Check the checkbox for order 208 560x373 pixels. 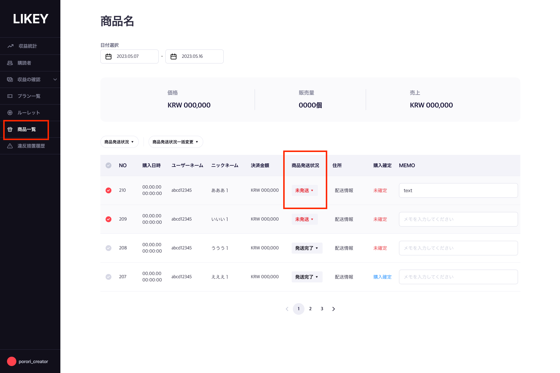(108, 248)
